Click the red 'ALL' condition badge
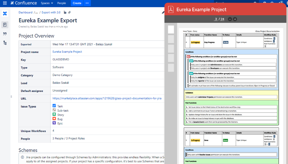Screen dimensions: 288x164 (188, 57)
